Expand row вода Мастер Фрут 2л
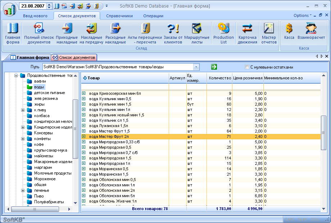This screenshot has height=223, width=331. [83, 136]
